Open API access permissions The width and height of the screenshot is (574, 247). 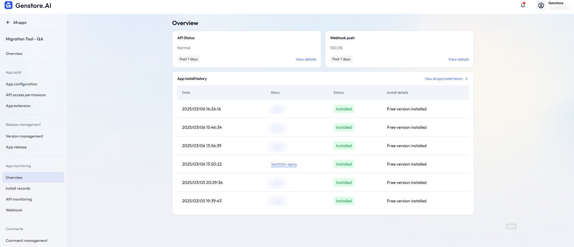(26, 95)
